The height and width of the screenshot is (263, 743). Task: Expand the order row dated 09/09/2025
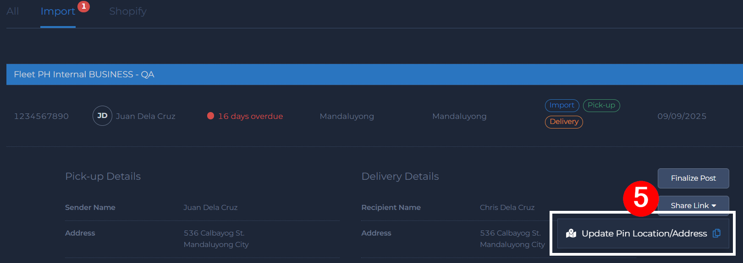[x=682, y=116]
